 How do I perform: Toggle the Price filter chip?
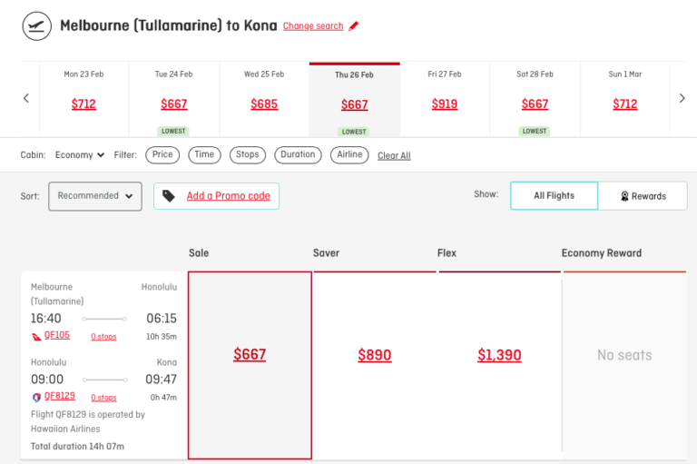click(x=162, y=155)
